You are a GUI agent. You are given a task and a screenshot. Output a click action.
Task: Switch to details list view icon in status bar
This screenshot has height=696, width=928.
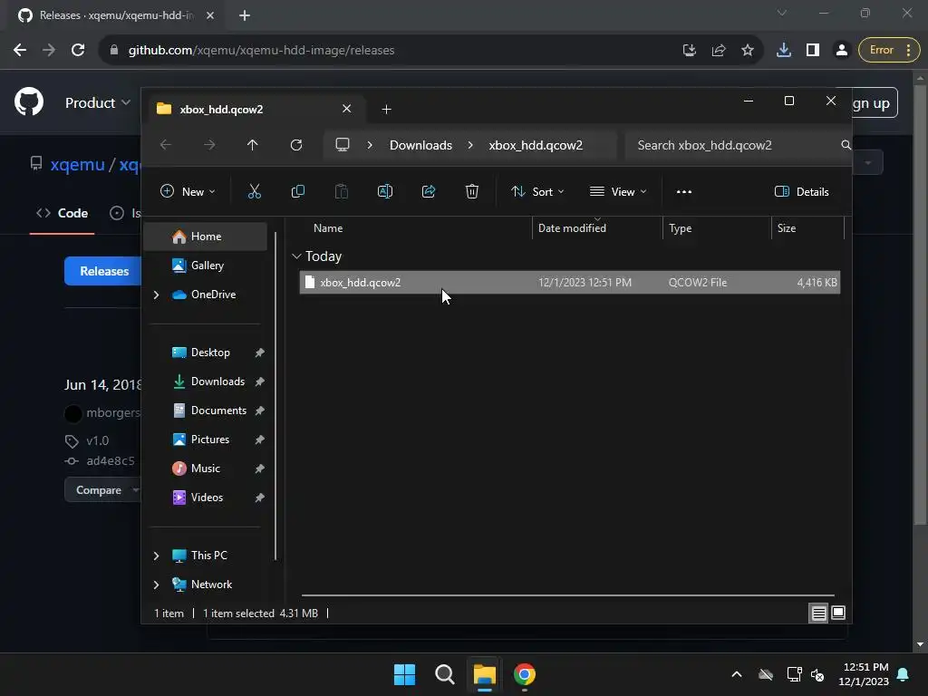[818, 614]
